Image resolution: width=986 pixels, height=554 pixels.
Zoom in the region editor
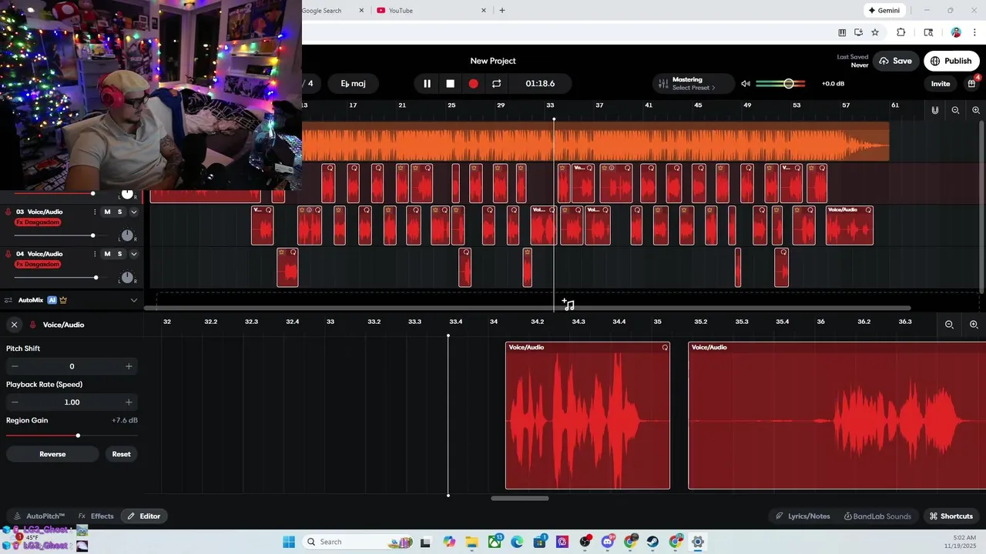coord(974,325)
